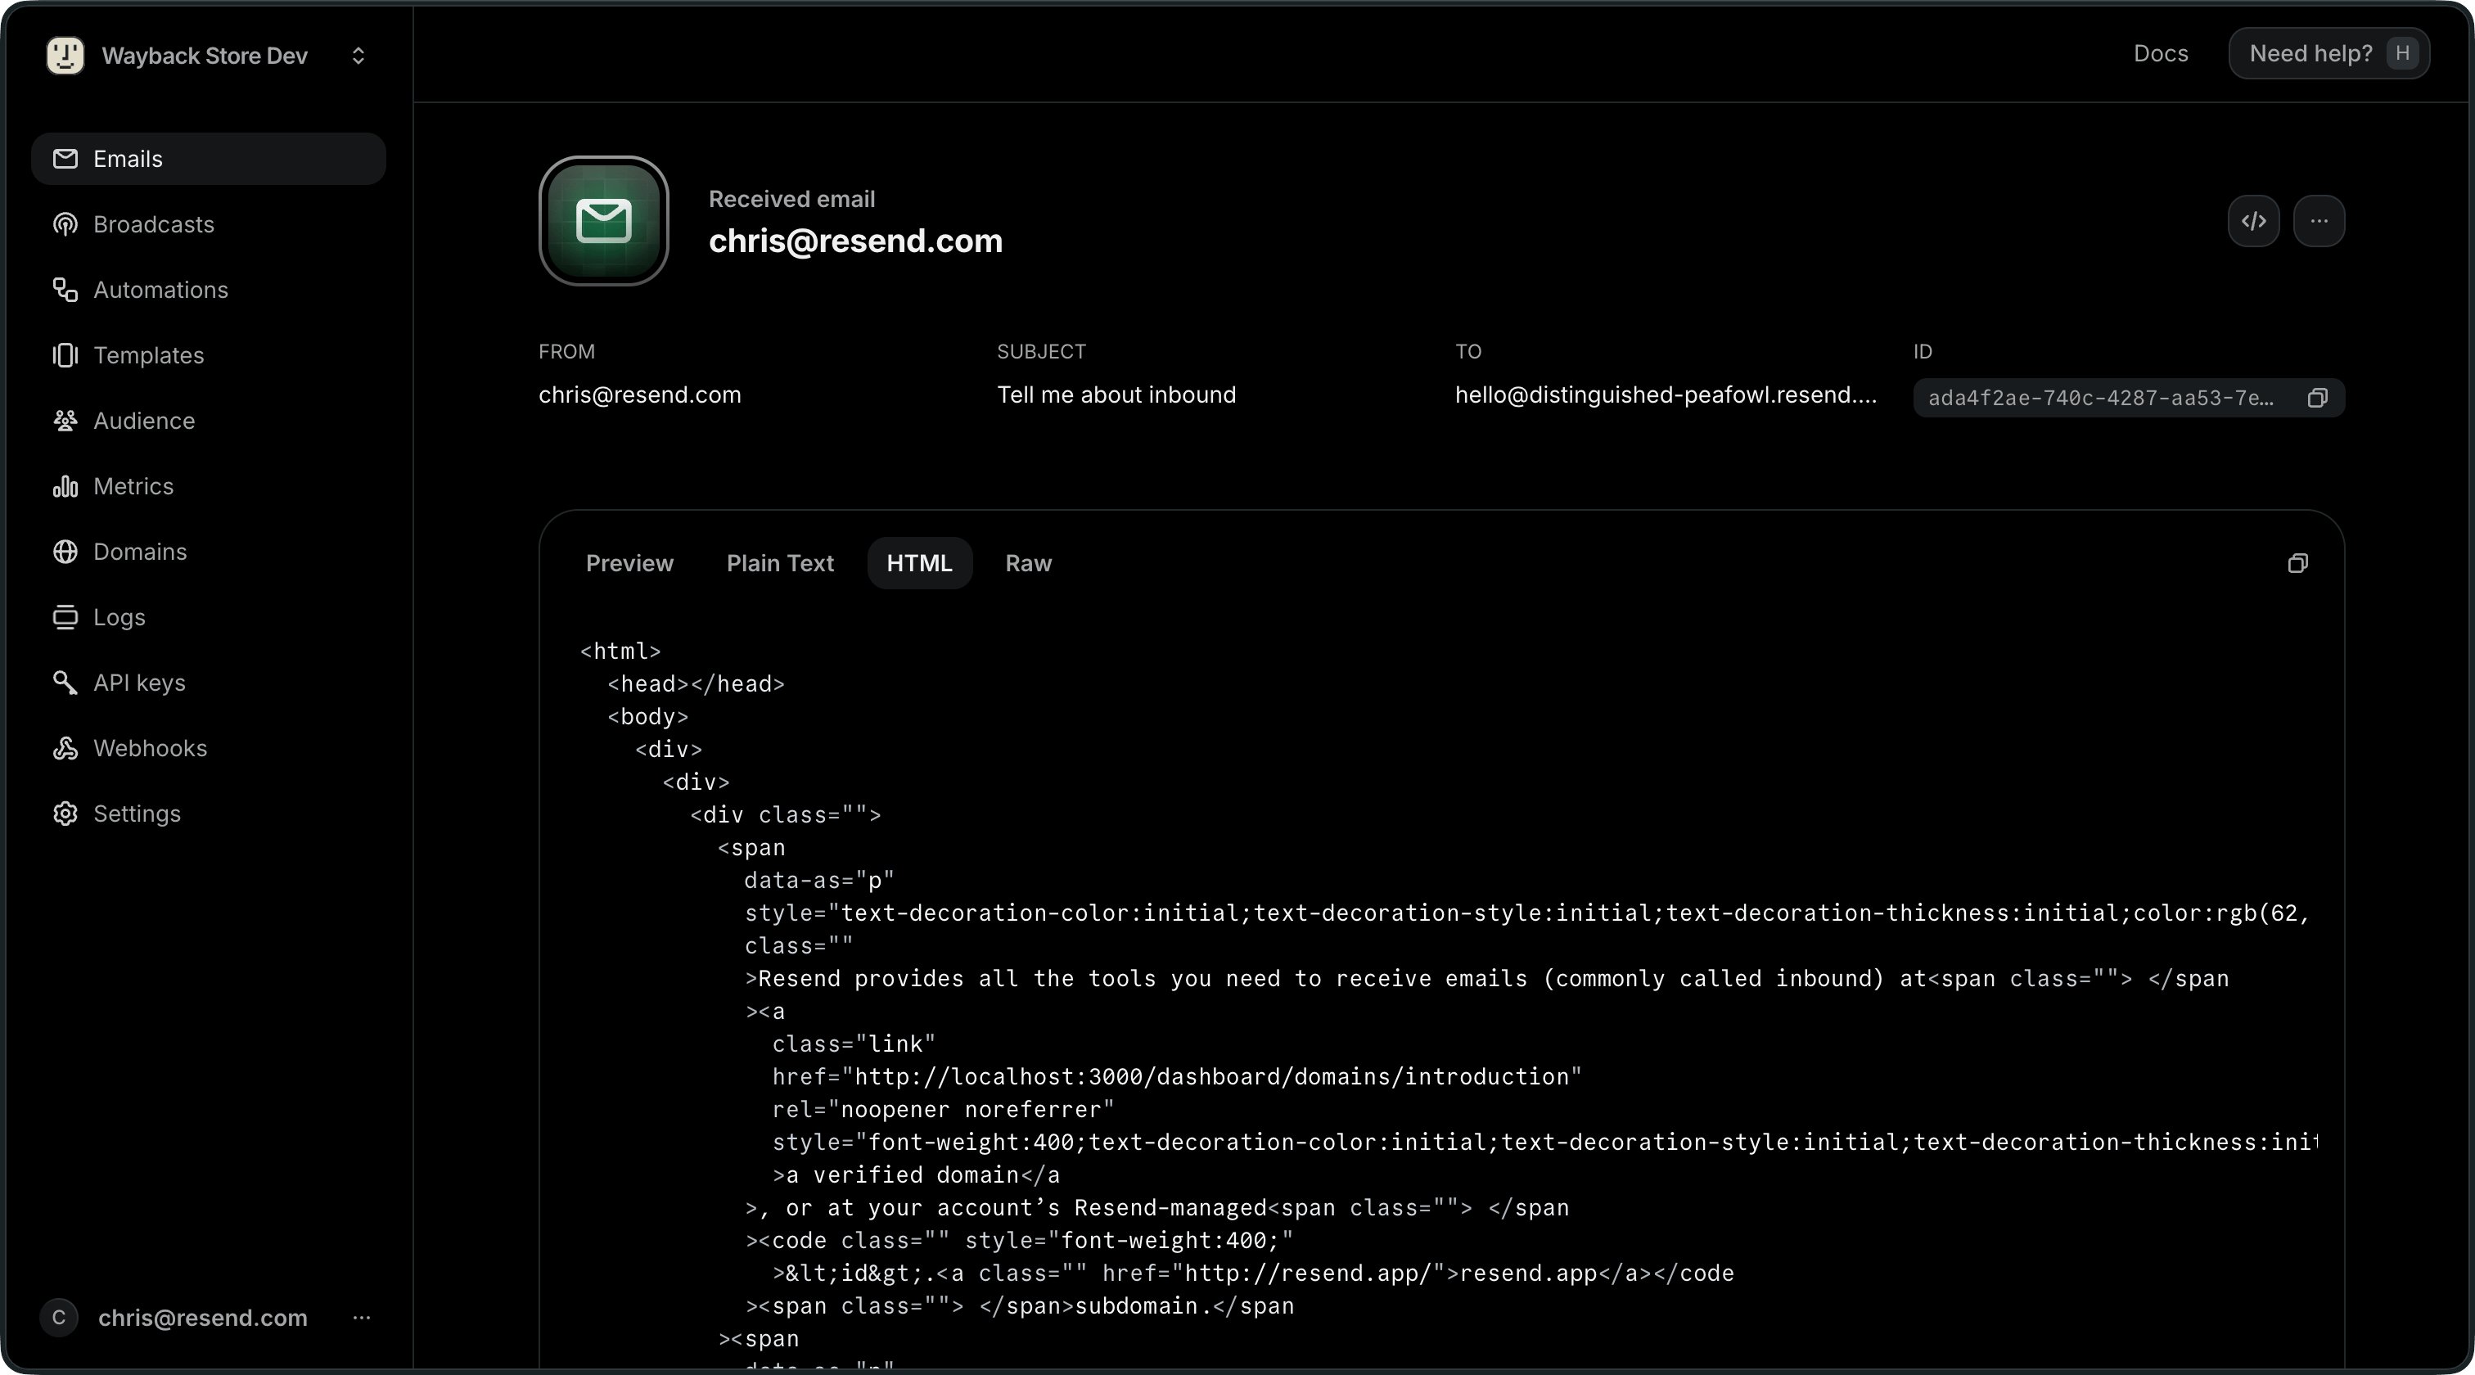
Task: Click the TO address hello@distinguished-peafowl
Action: (1665, 395)
